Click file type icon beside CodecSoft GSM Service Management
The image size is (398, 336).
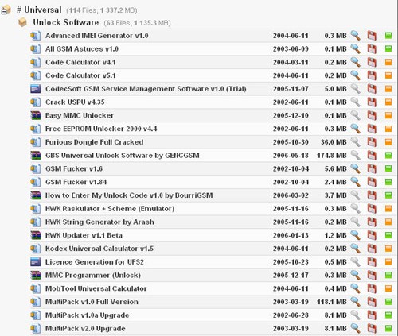36,89
